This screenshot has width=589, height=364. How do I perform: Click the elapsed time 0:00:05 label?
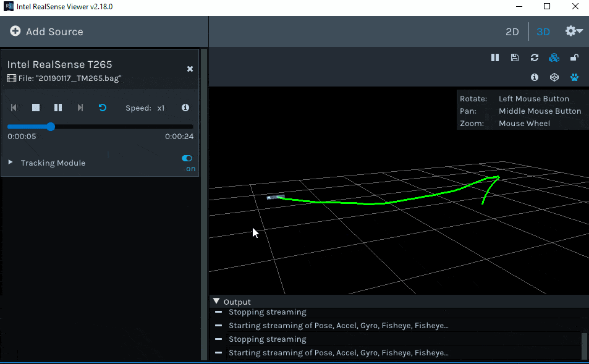point(22,137)
